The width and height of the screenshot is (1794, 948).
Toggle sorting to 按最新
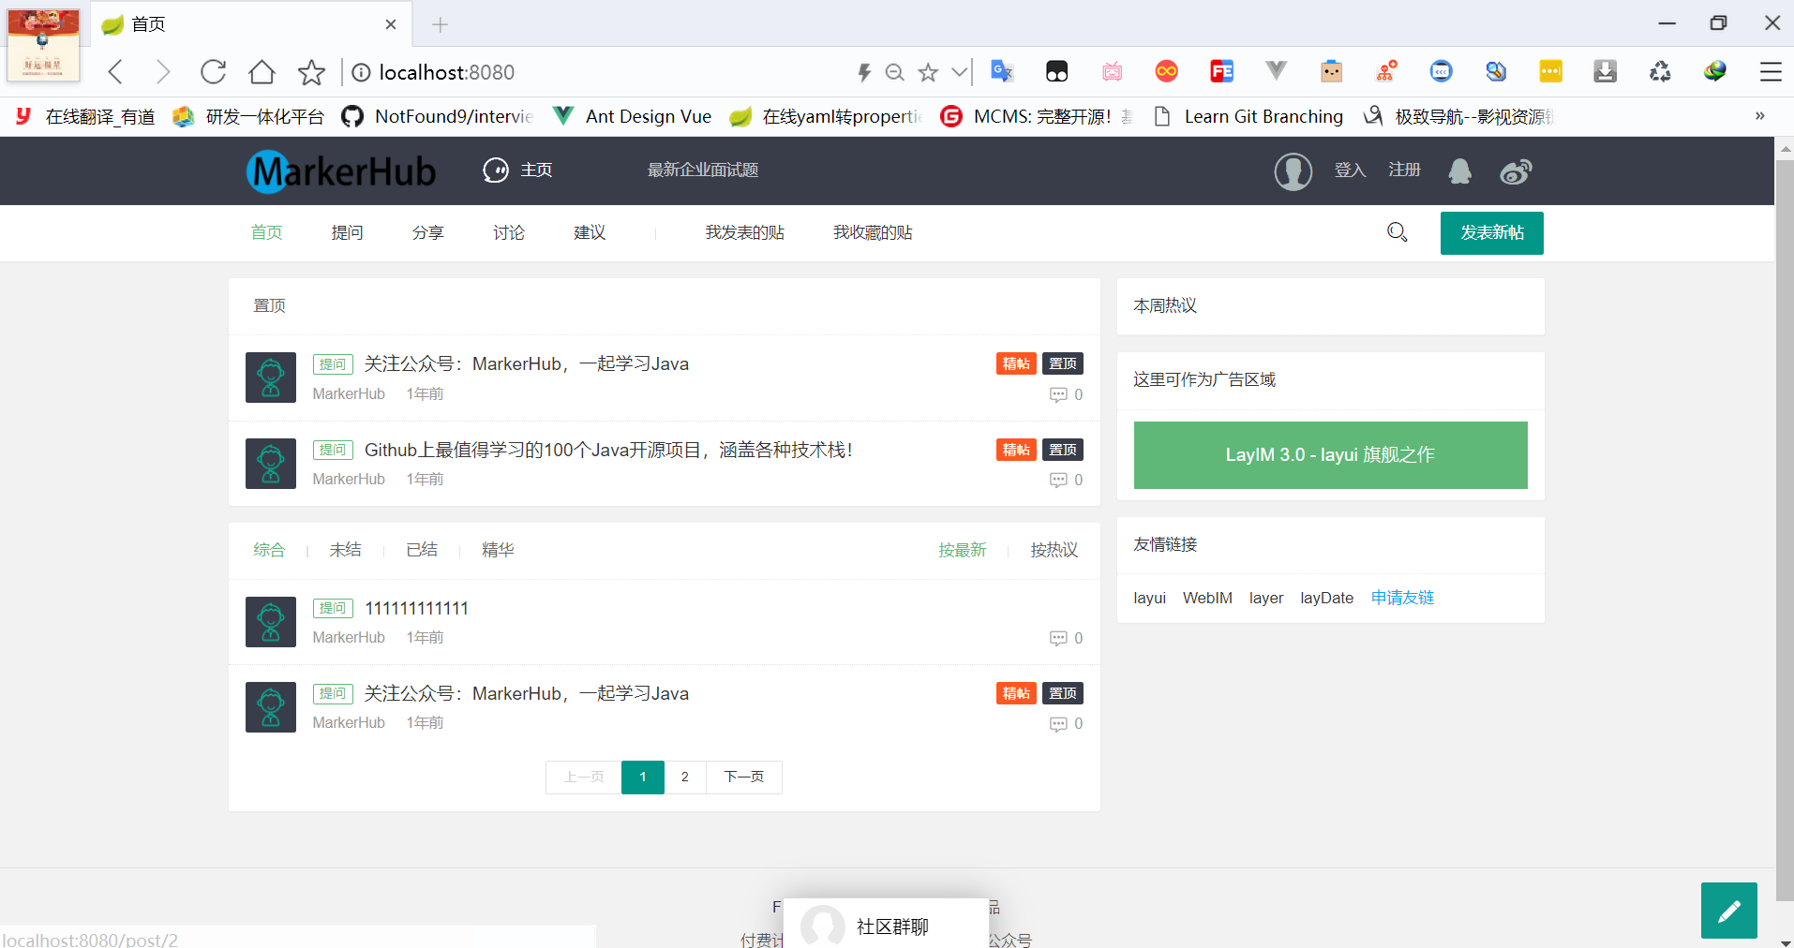963,550
